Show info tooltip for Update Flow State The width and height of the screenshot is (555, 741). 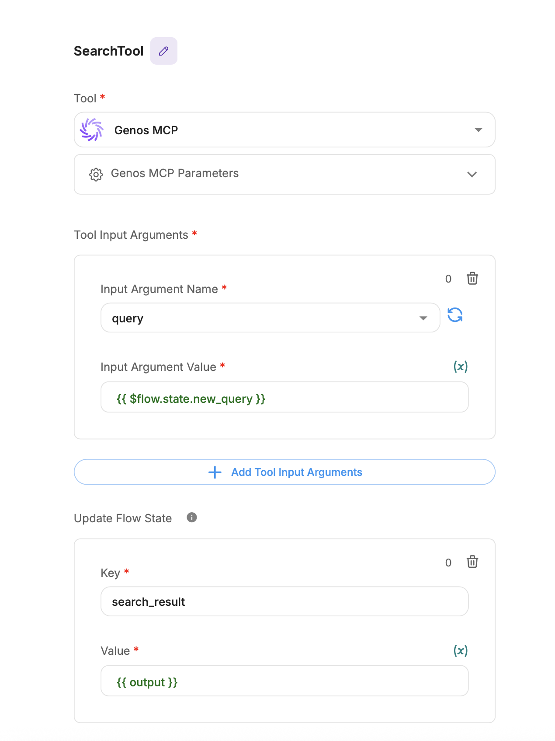pos(192,517)
